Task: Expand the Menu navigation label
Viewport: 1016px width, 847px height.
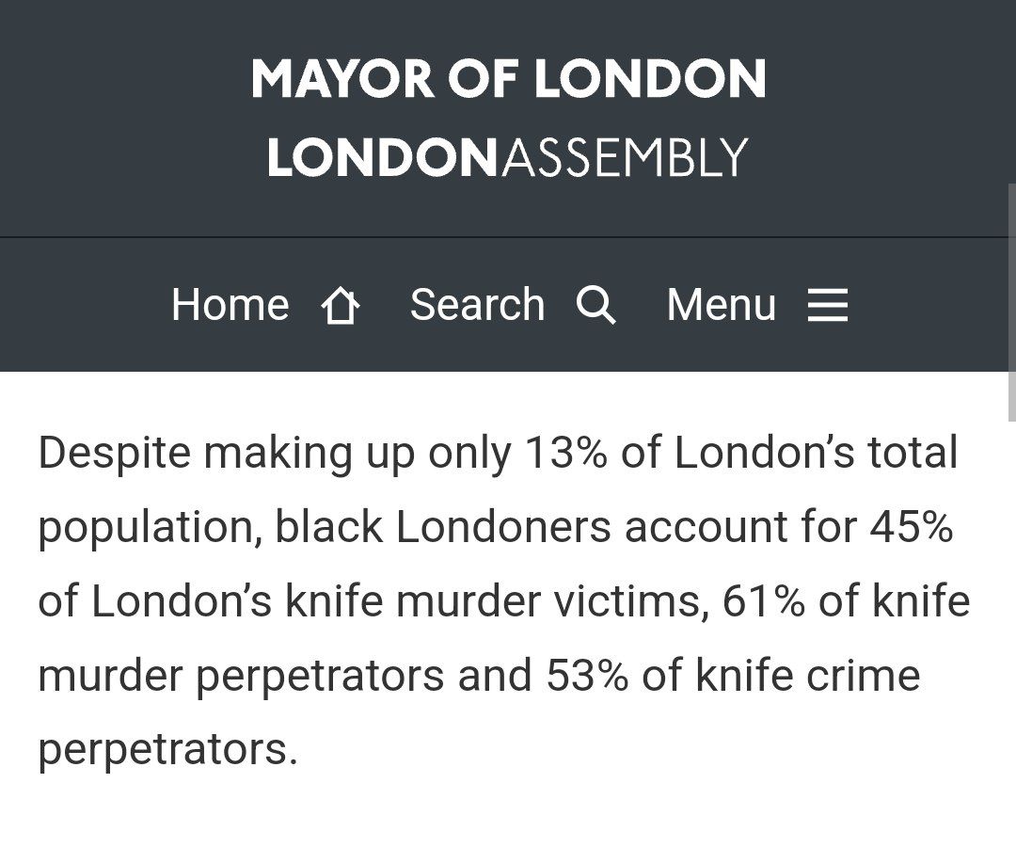Action: click(x=722, y=305)
